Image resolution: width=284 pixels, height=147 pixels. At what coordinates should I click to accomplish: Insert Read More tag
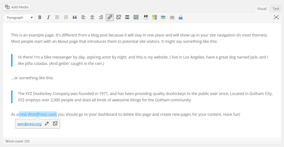coord(127,17)
